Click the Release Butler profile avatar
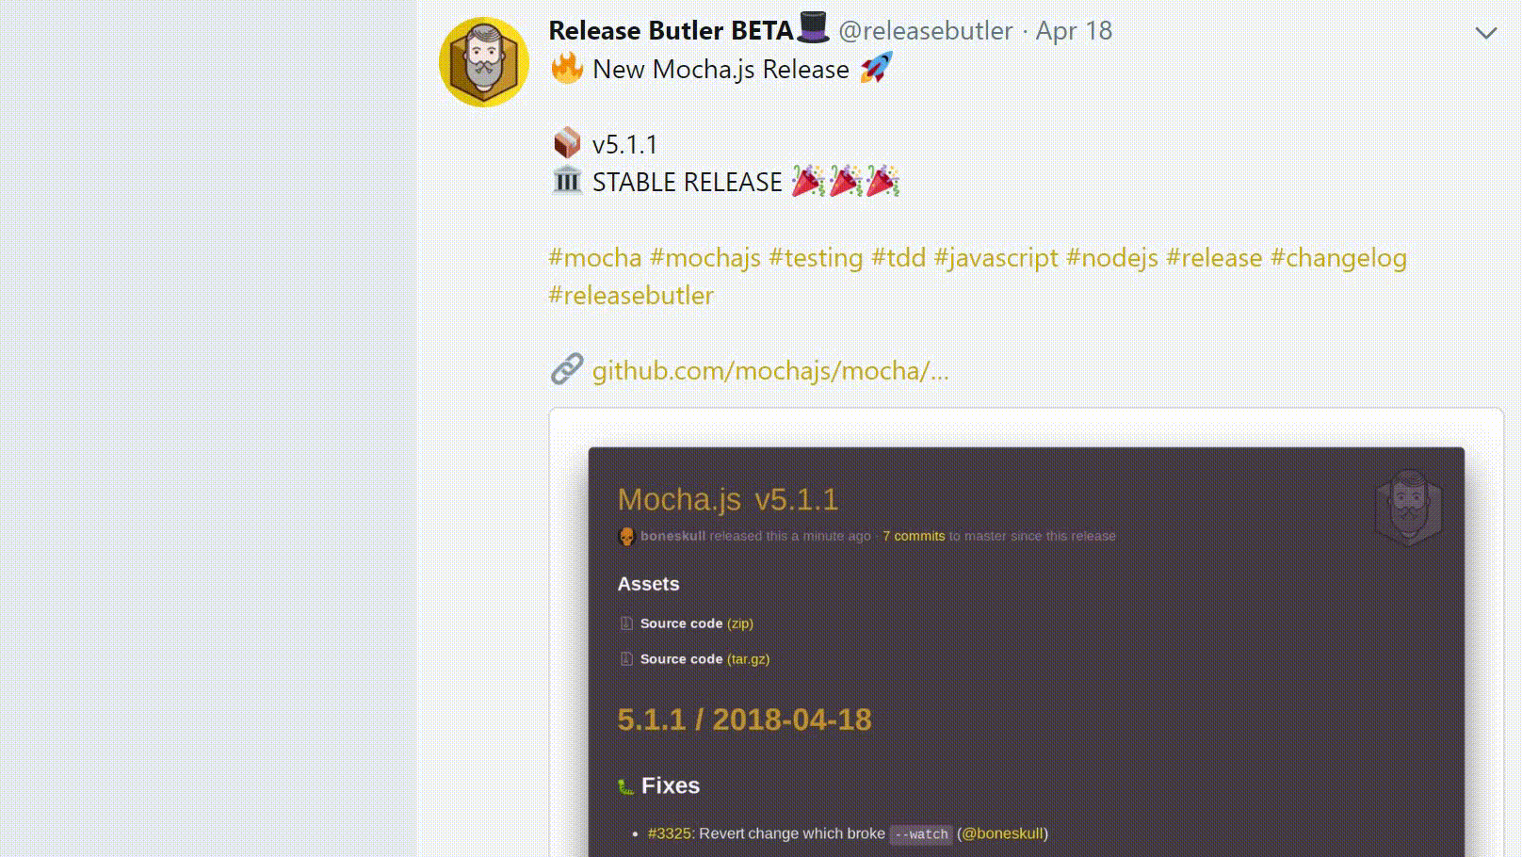 (x=484, y=62)
